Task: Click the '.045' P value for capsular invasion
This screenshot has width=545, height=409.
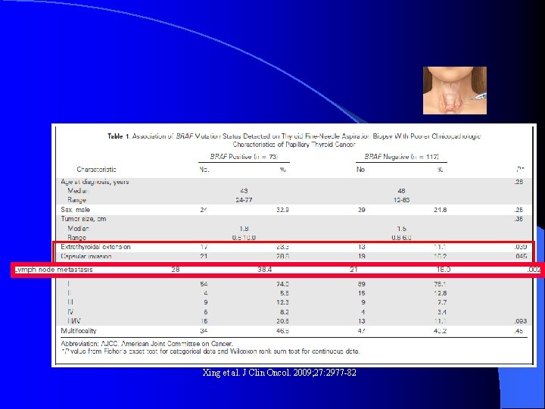Action: click(521, 256)
